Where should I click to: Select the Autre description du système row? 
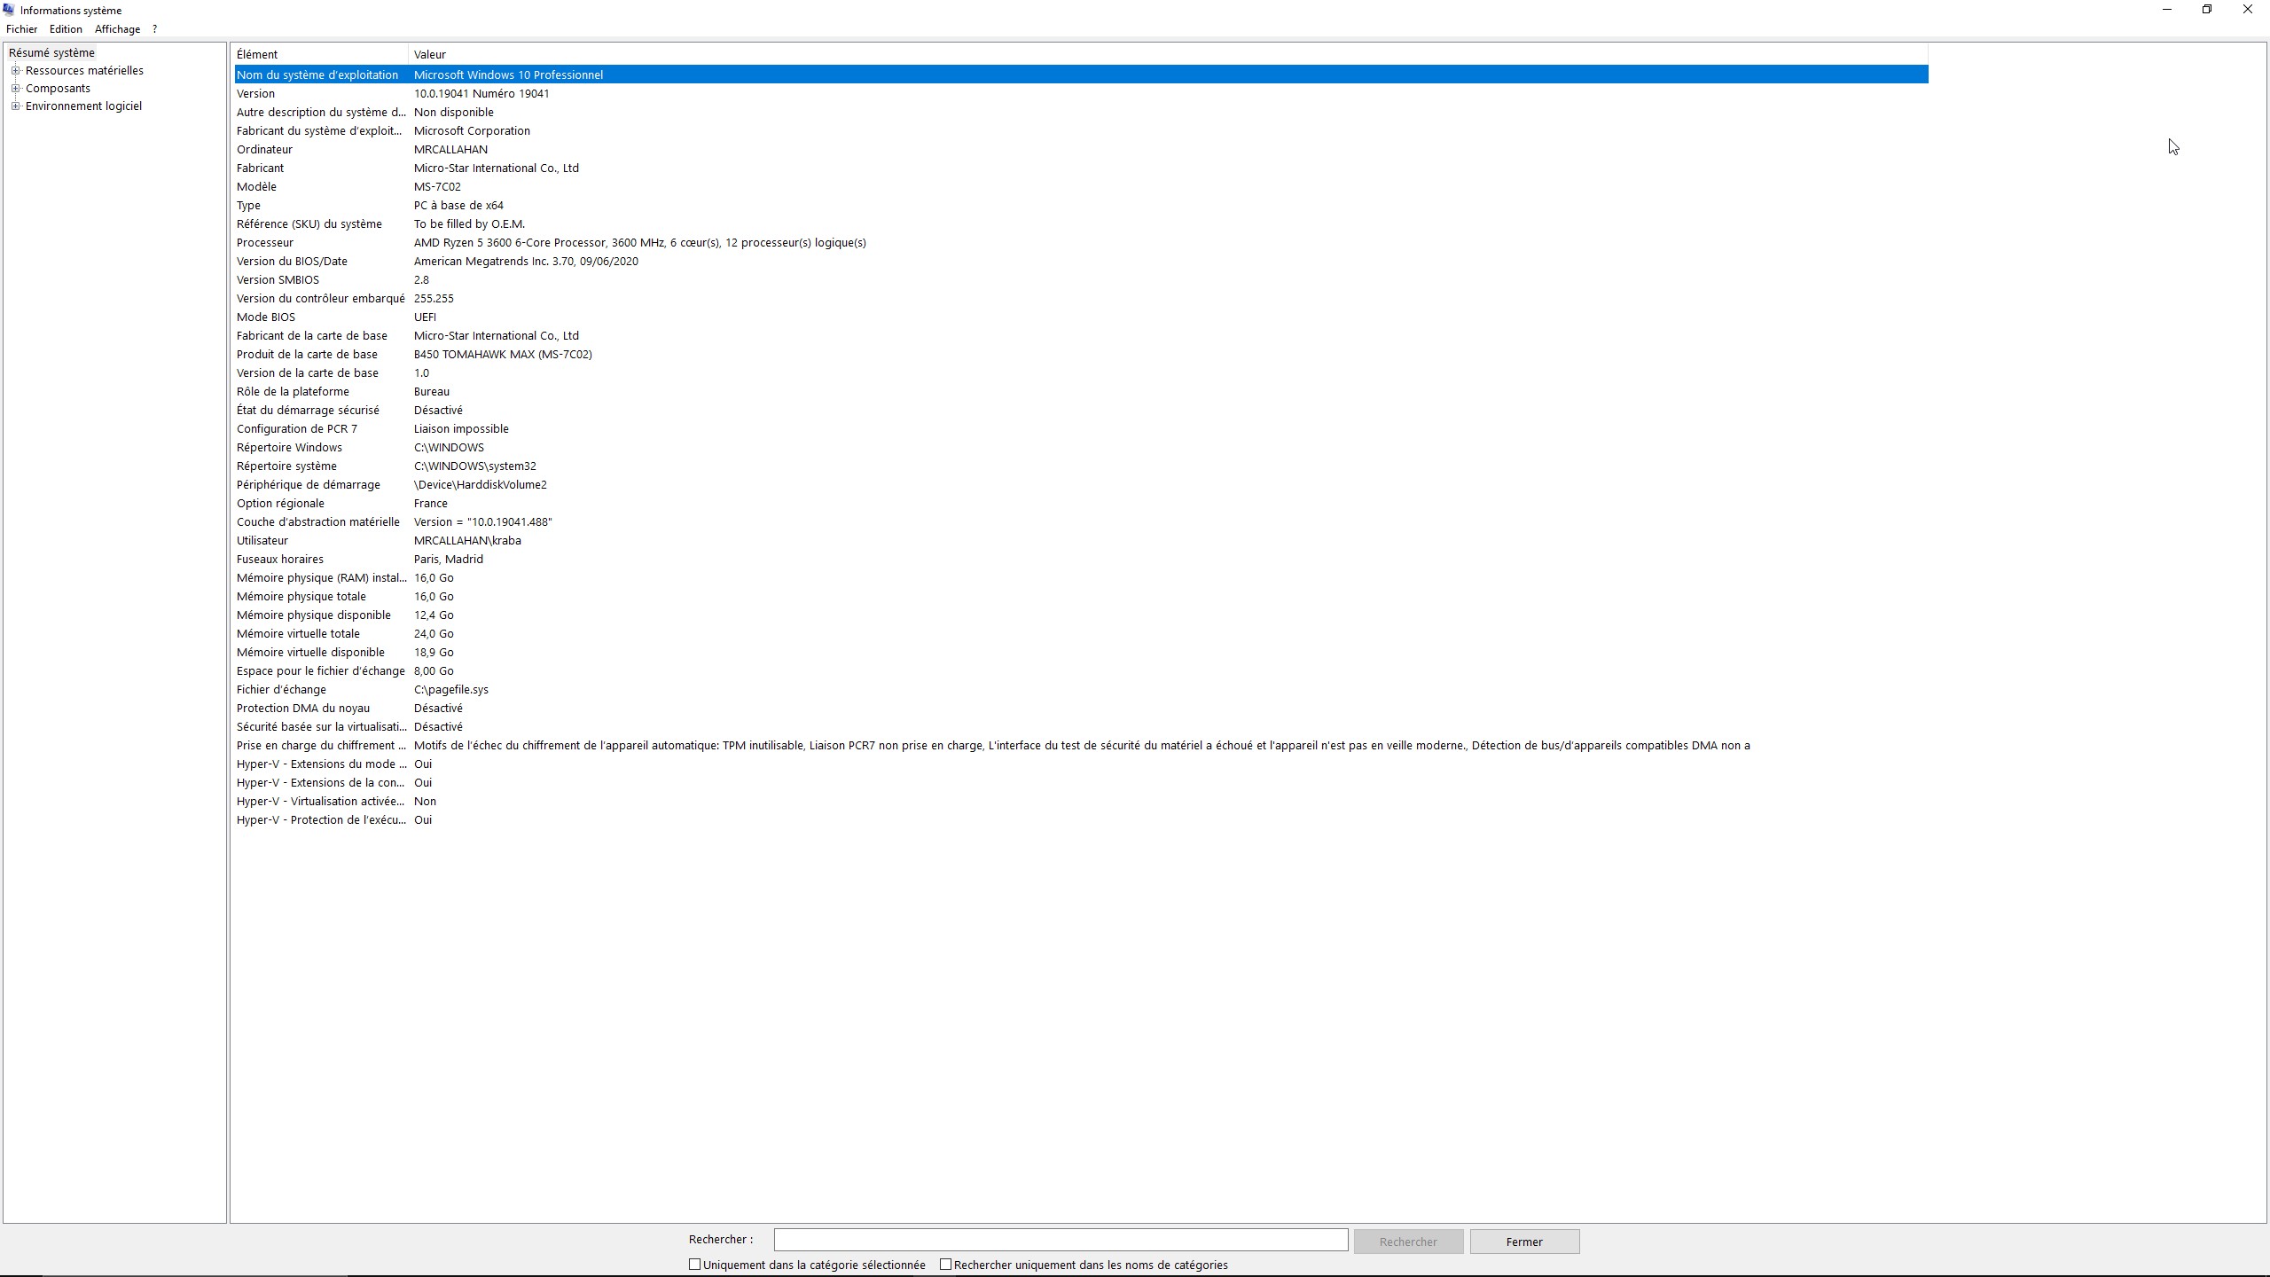pyautogui.click(x=1081, y=113)
